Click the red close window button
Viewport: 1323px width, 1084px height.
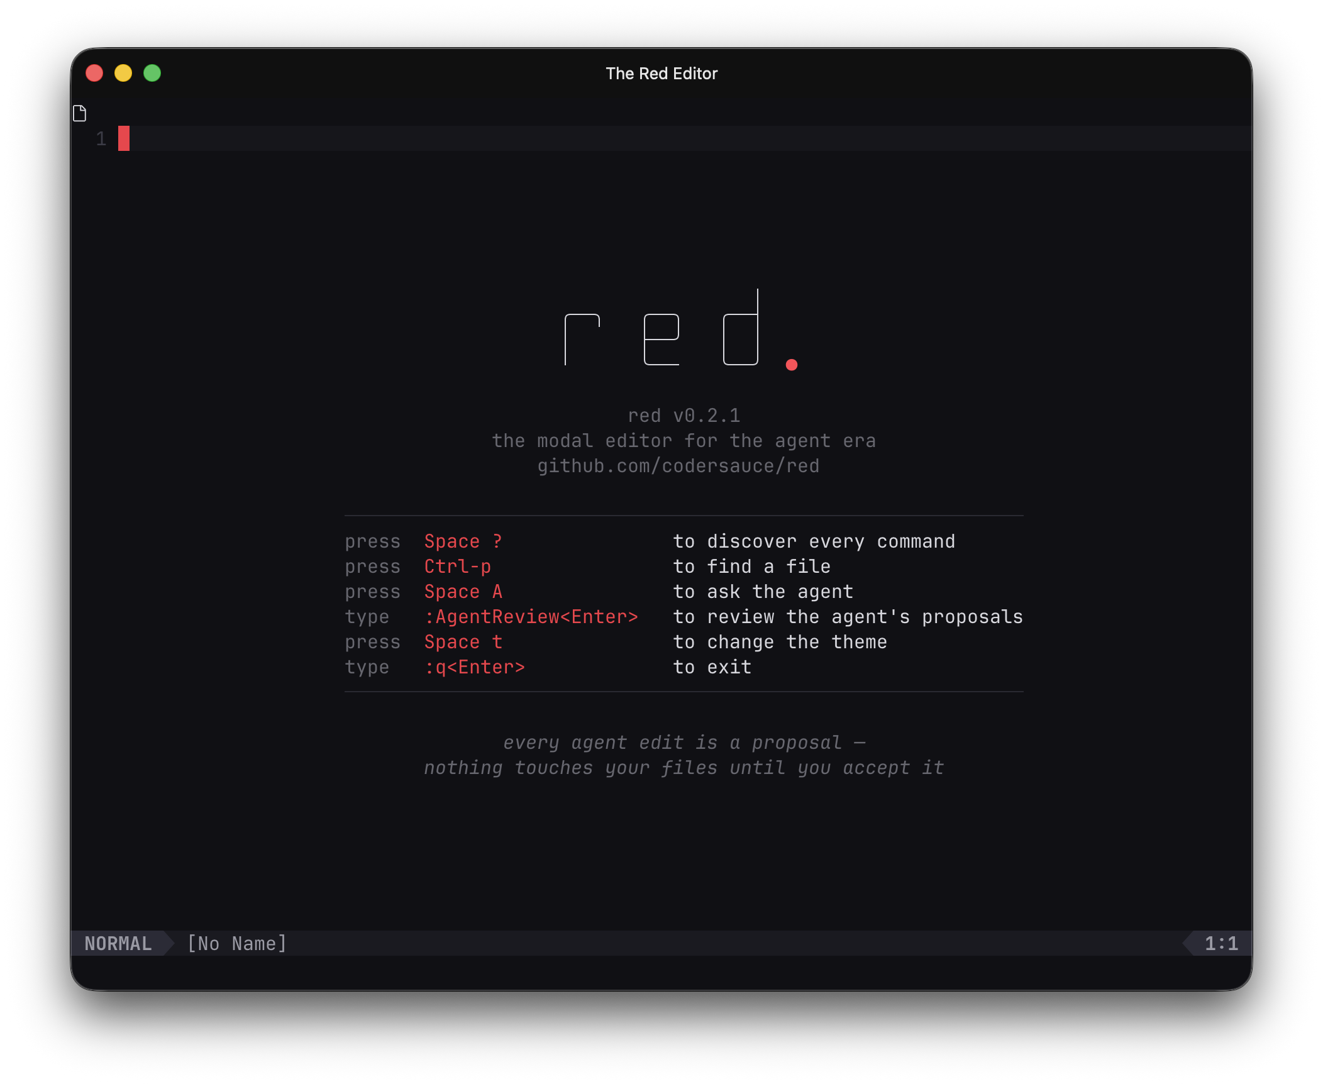[x=94, y=74]
